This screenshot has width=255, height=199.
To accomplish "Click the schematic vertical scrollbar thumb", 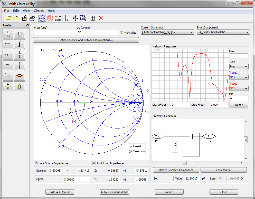I will coord(246,140).
